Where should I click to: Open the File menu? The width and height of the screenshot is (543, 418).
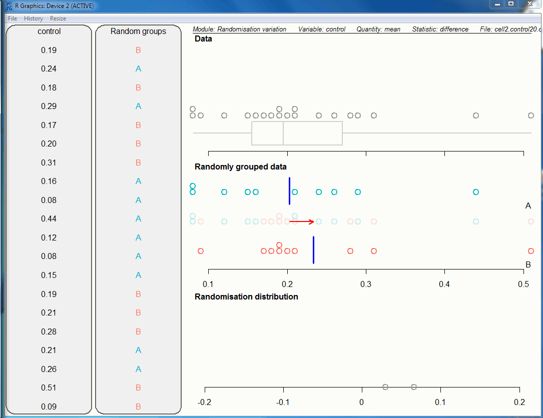tap(13, 18)
